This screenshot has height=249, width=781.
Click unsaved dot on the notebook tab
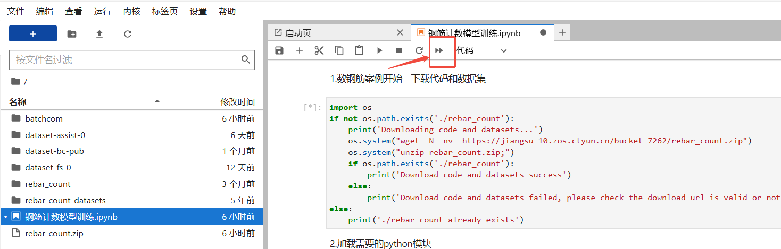[543, 32]
